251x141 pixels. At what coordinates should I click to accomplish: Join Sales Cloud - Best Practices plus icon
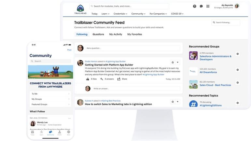pos(238,83)
